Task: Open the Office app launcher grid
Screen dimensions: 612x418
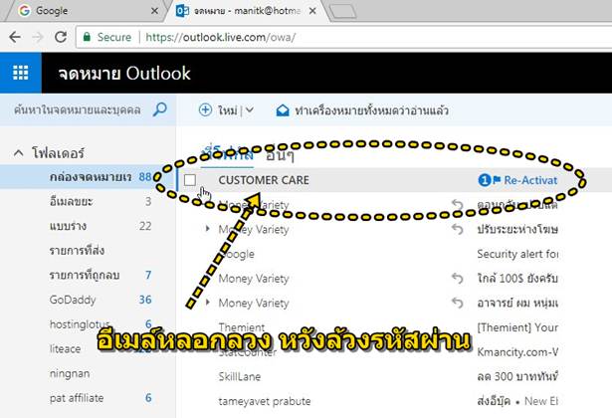Action: 20,73
